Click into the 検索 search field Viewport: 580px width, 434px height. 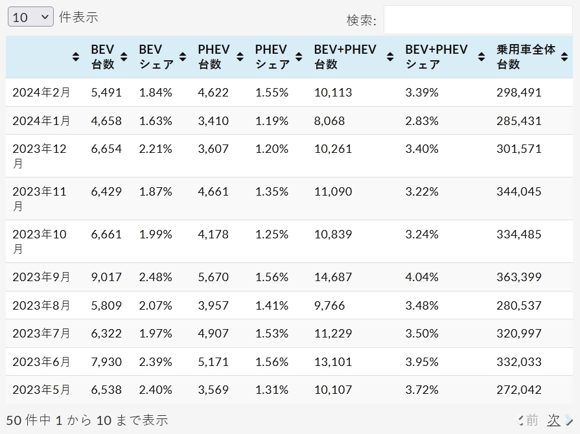[x=478, y=20]
